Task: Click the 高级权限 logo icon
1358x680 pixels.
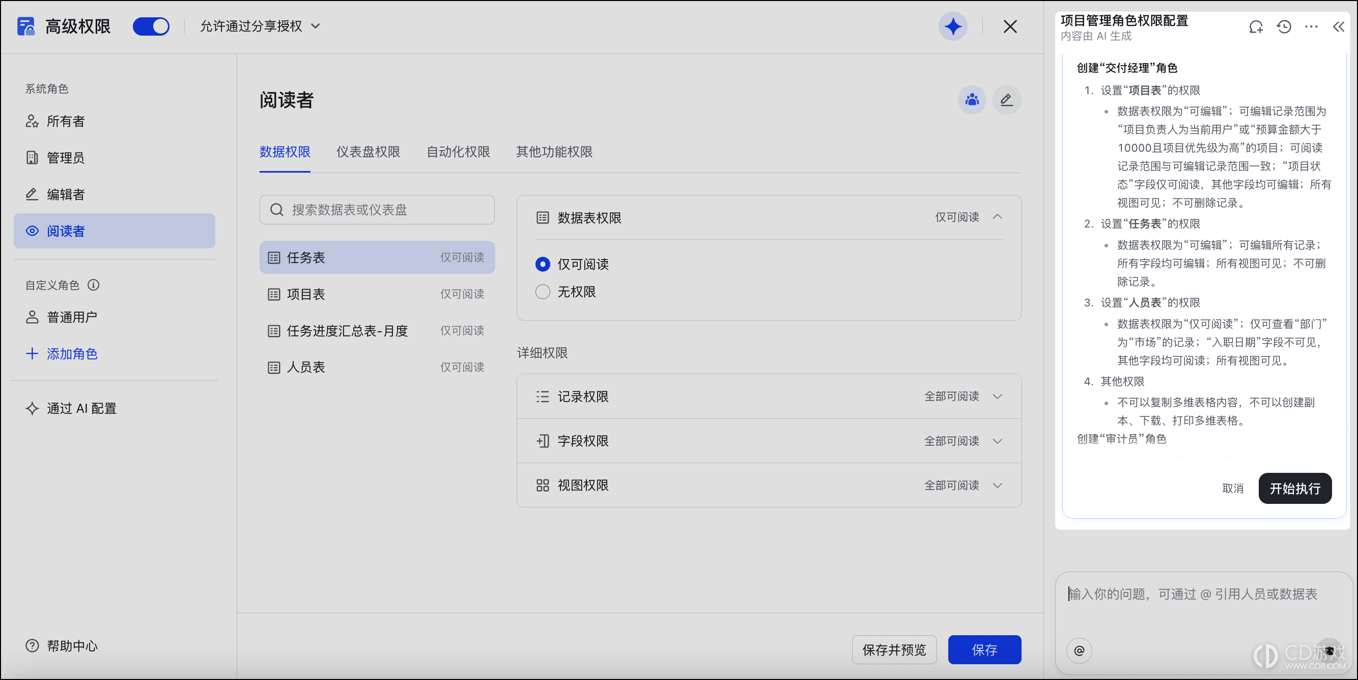Action: (x=25, y=26)
